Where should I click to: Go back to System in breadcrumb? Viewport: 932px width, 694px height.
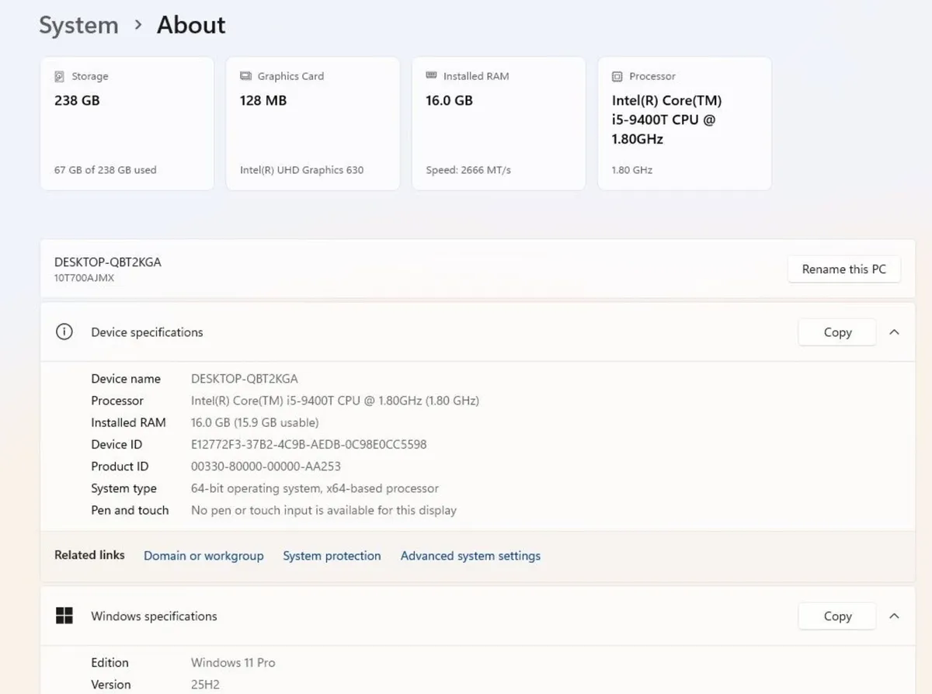point(78,25)
